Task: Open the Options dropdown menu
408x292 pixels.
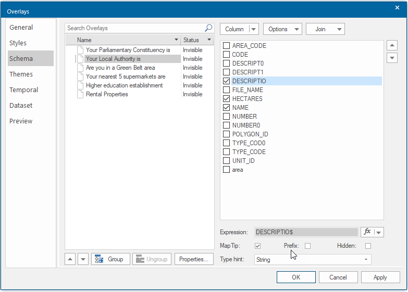Action: 282,29
